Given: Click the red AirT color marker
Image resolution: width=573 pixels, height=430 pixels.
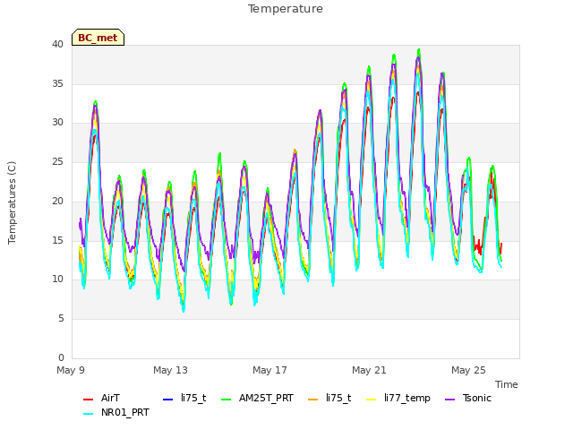Looking at the screenshot, I should 89,400.
